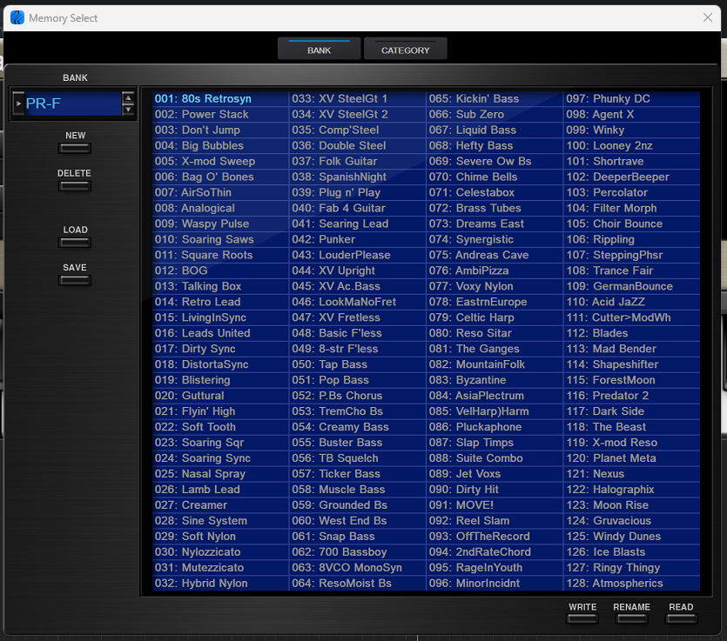Viewport: 727px width, 641px height.
Task: Switch to the CATEGORY tab
Action: point(405,50)
